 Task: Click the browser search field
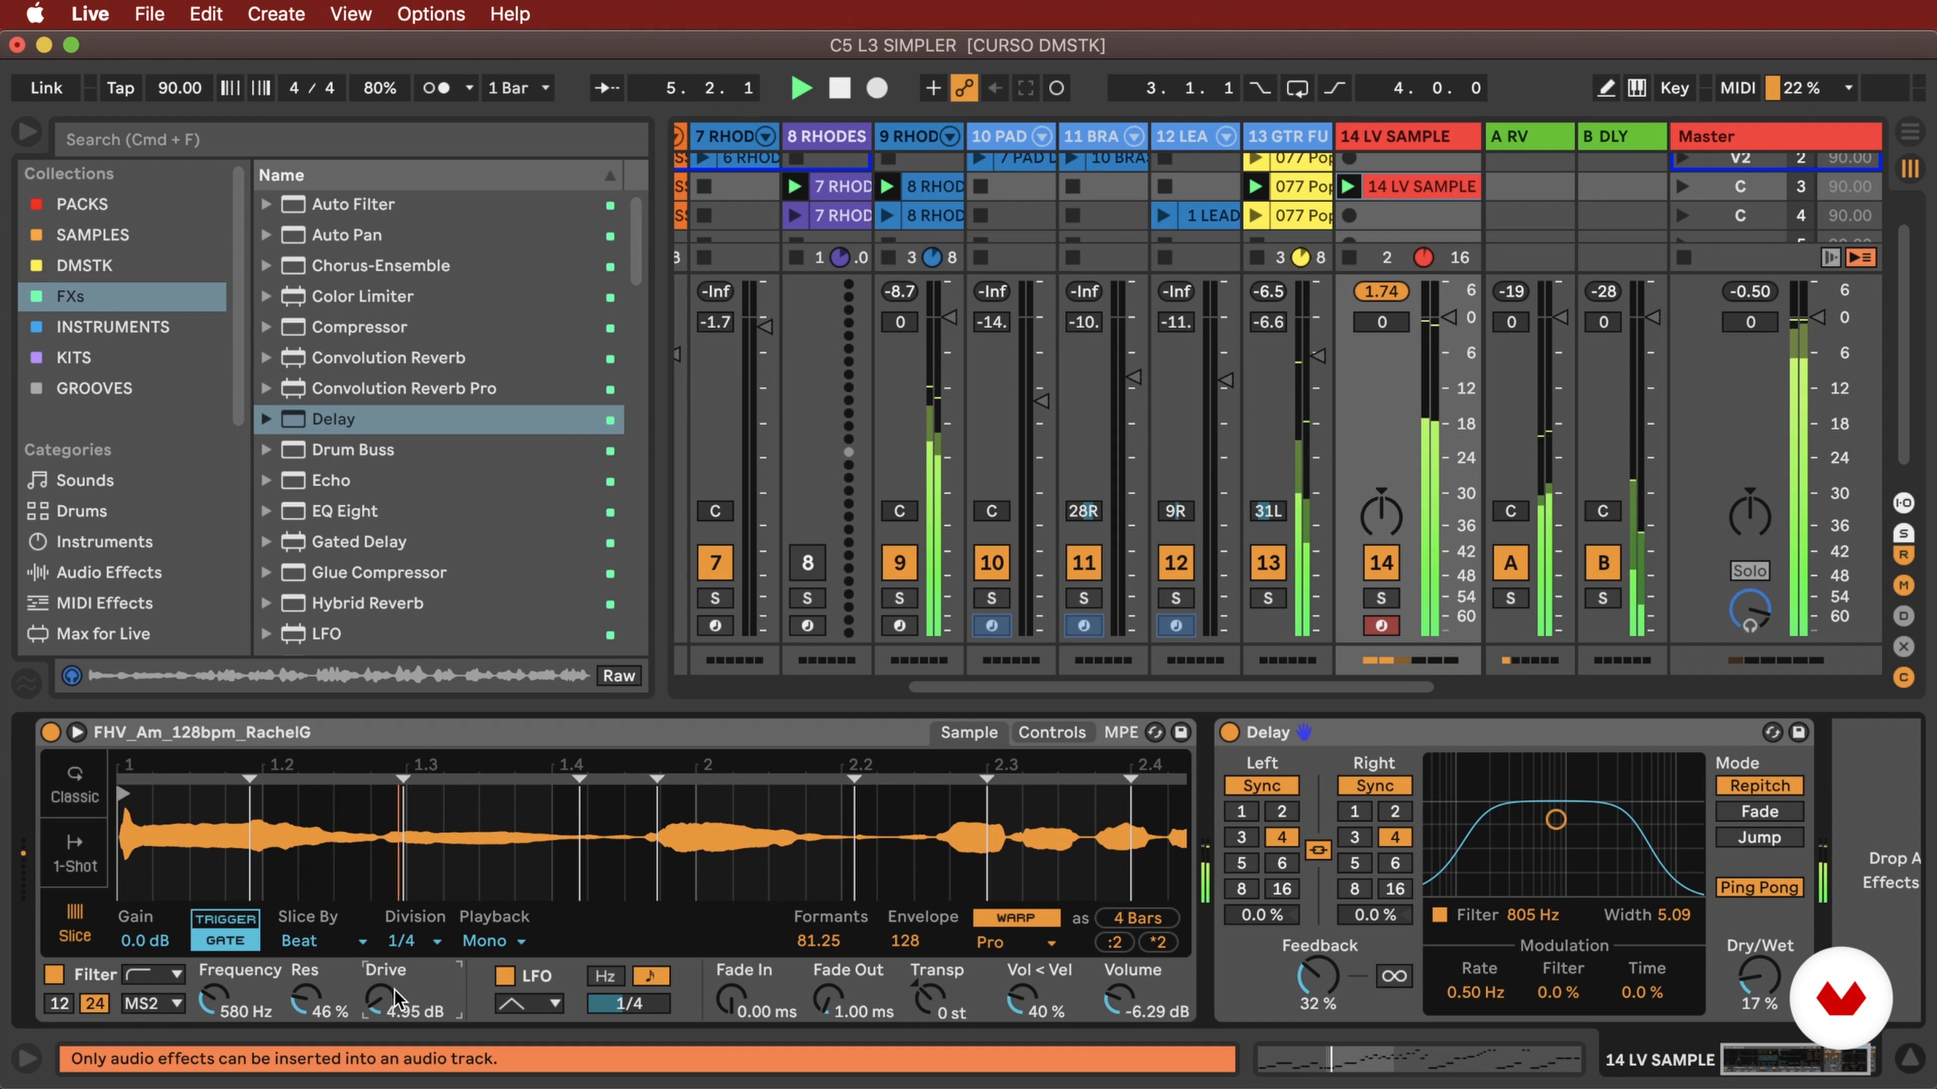351,140
